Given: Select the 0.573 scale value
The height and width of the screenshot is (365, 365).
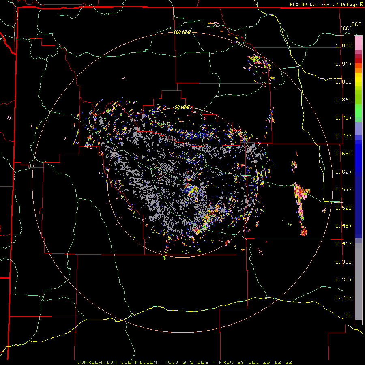Looking at the screenshot, I should tap(344, 190).
